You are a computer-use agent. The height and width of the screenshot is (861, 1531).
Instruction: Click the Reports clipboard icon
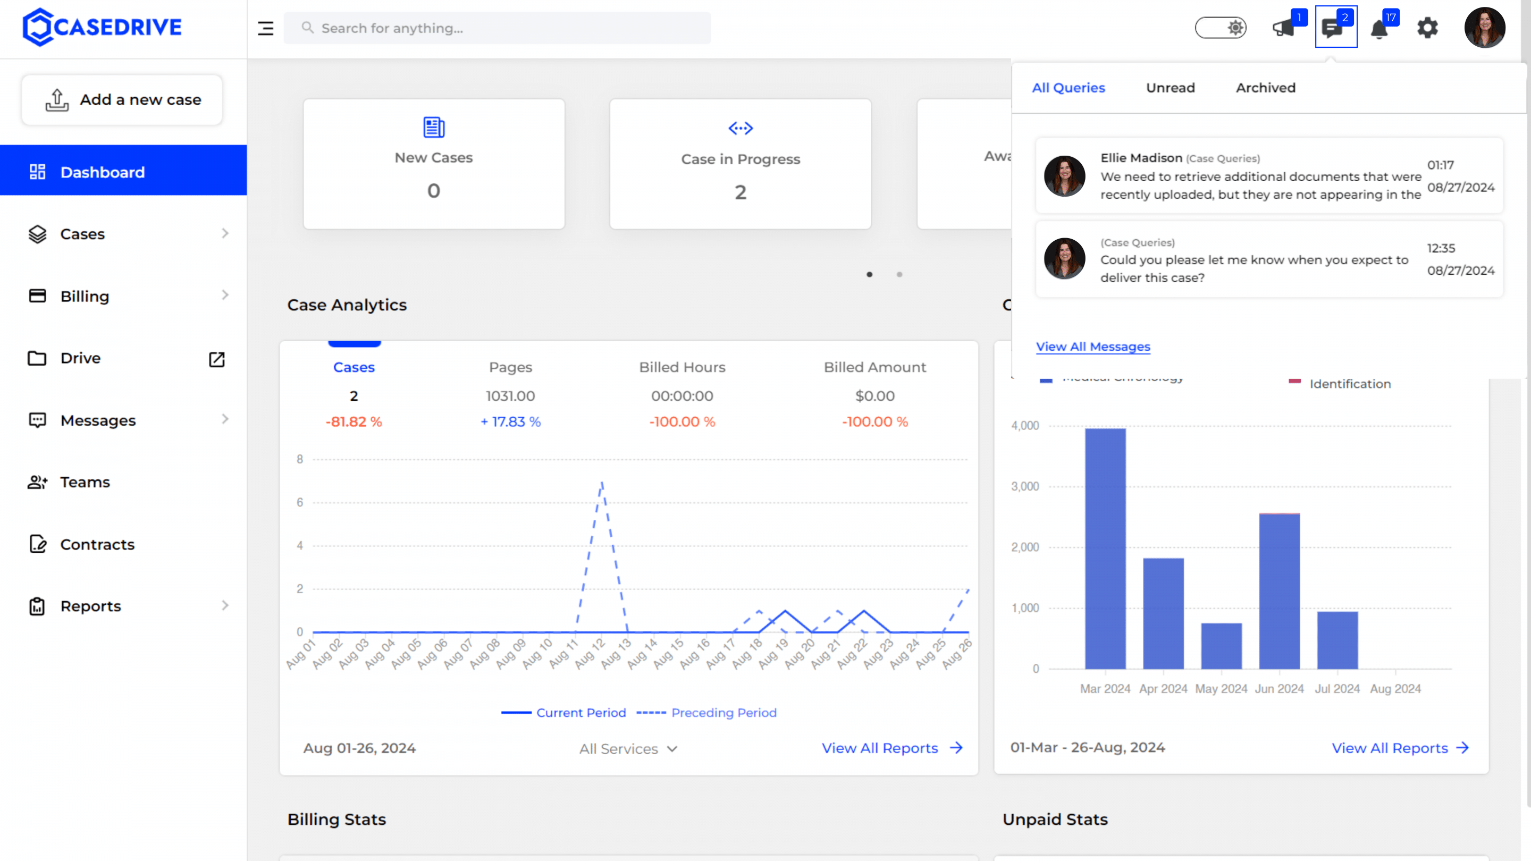[x=37, y=606]
